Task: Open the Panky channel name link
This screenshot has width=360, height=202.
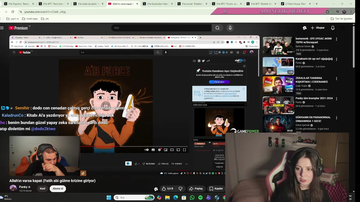Action: click(23, 187)
